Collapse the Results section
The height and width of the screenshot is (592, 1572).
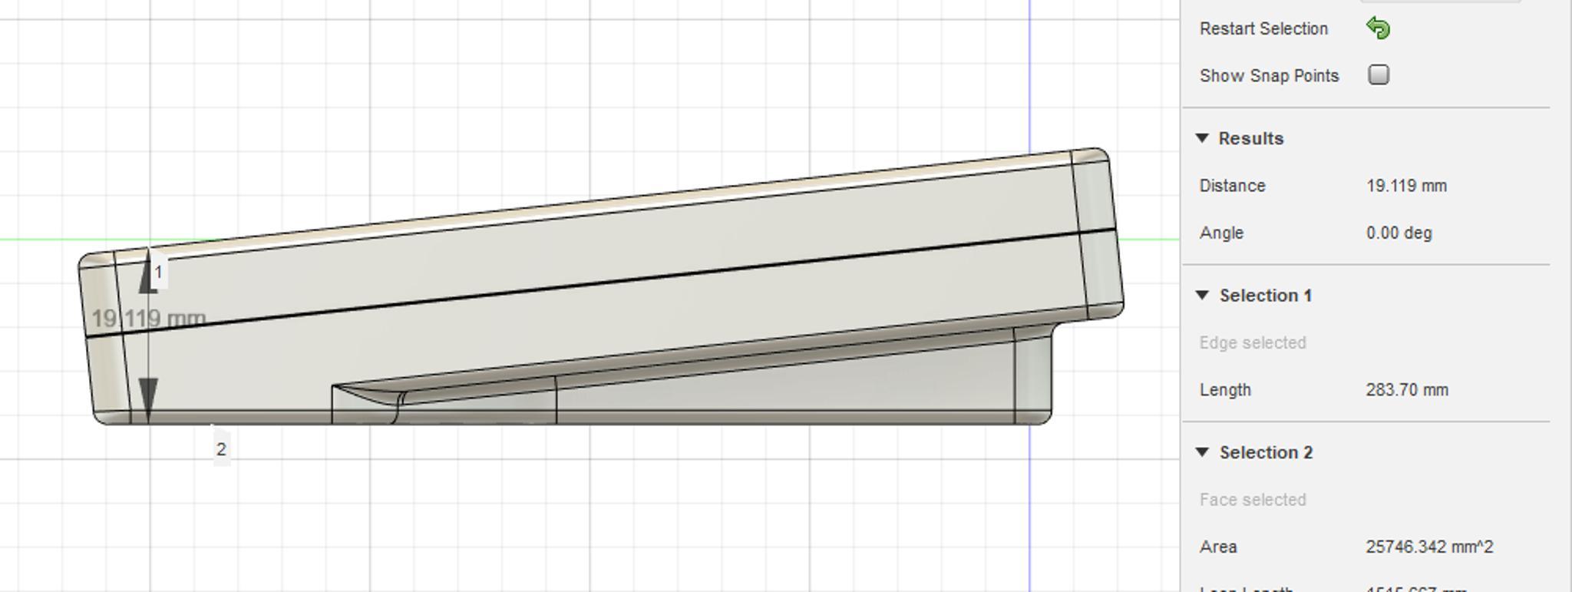pyautogui.click(x=1203, y=138)
